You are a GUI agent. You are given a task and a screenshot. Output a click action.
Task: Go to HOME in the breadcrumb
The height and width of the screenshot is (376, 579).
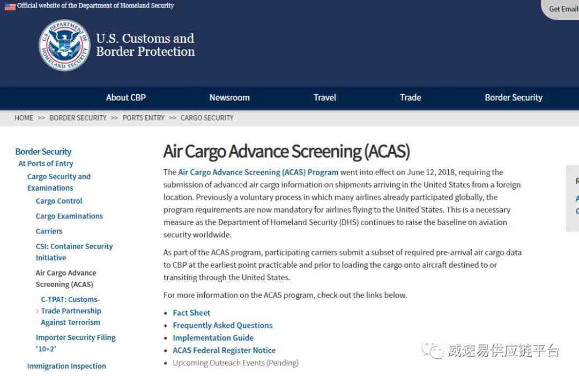[x=24, y=118]
